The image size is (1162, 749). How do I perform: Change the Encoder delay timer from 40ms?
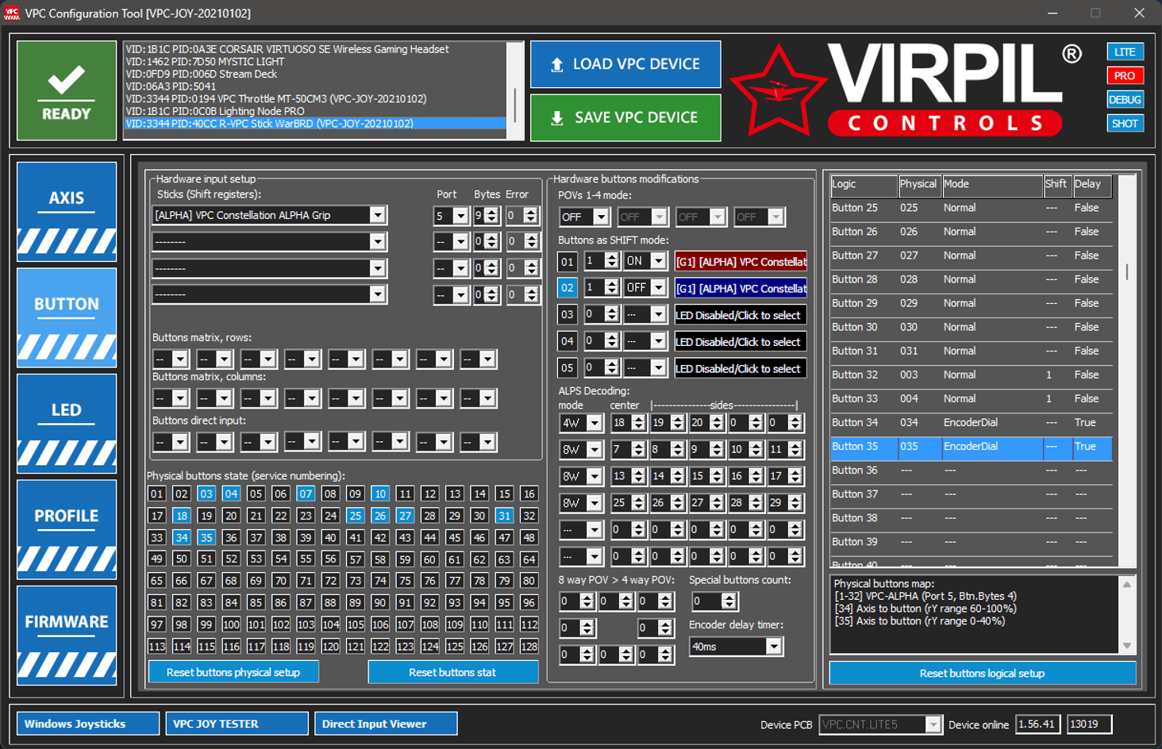(x=772, y=646)
